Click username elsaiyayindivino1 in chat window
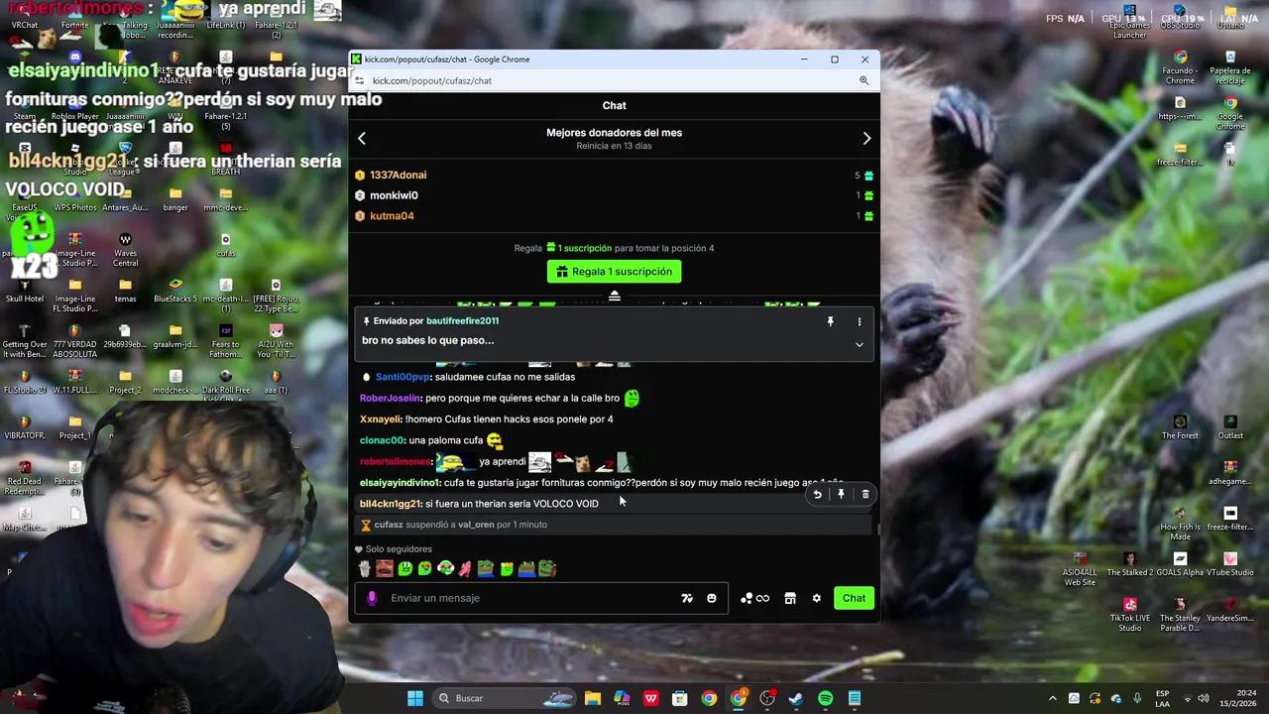This screenshot has width=1269, height=714. [400, 483]
